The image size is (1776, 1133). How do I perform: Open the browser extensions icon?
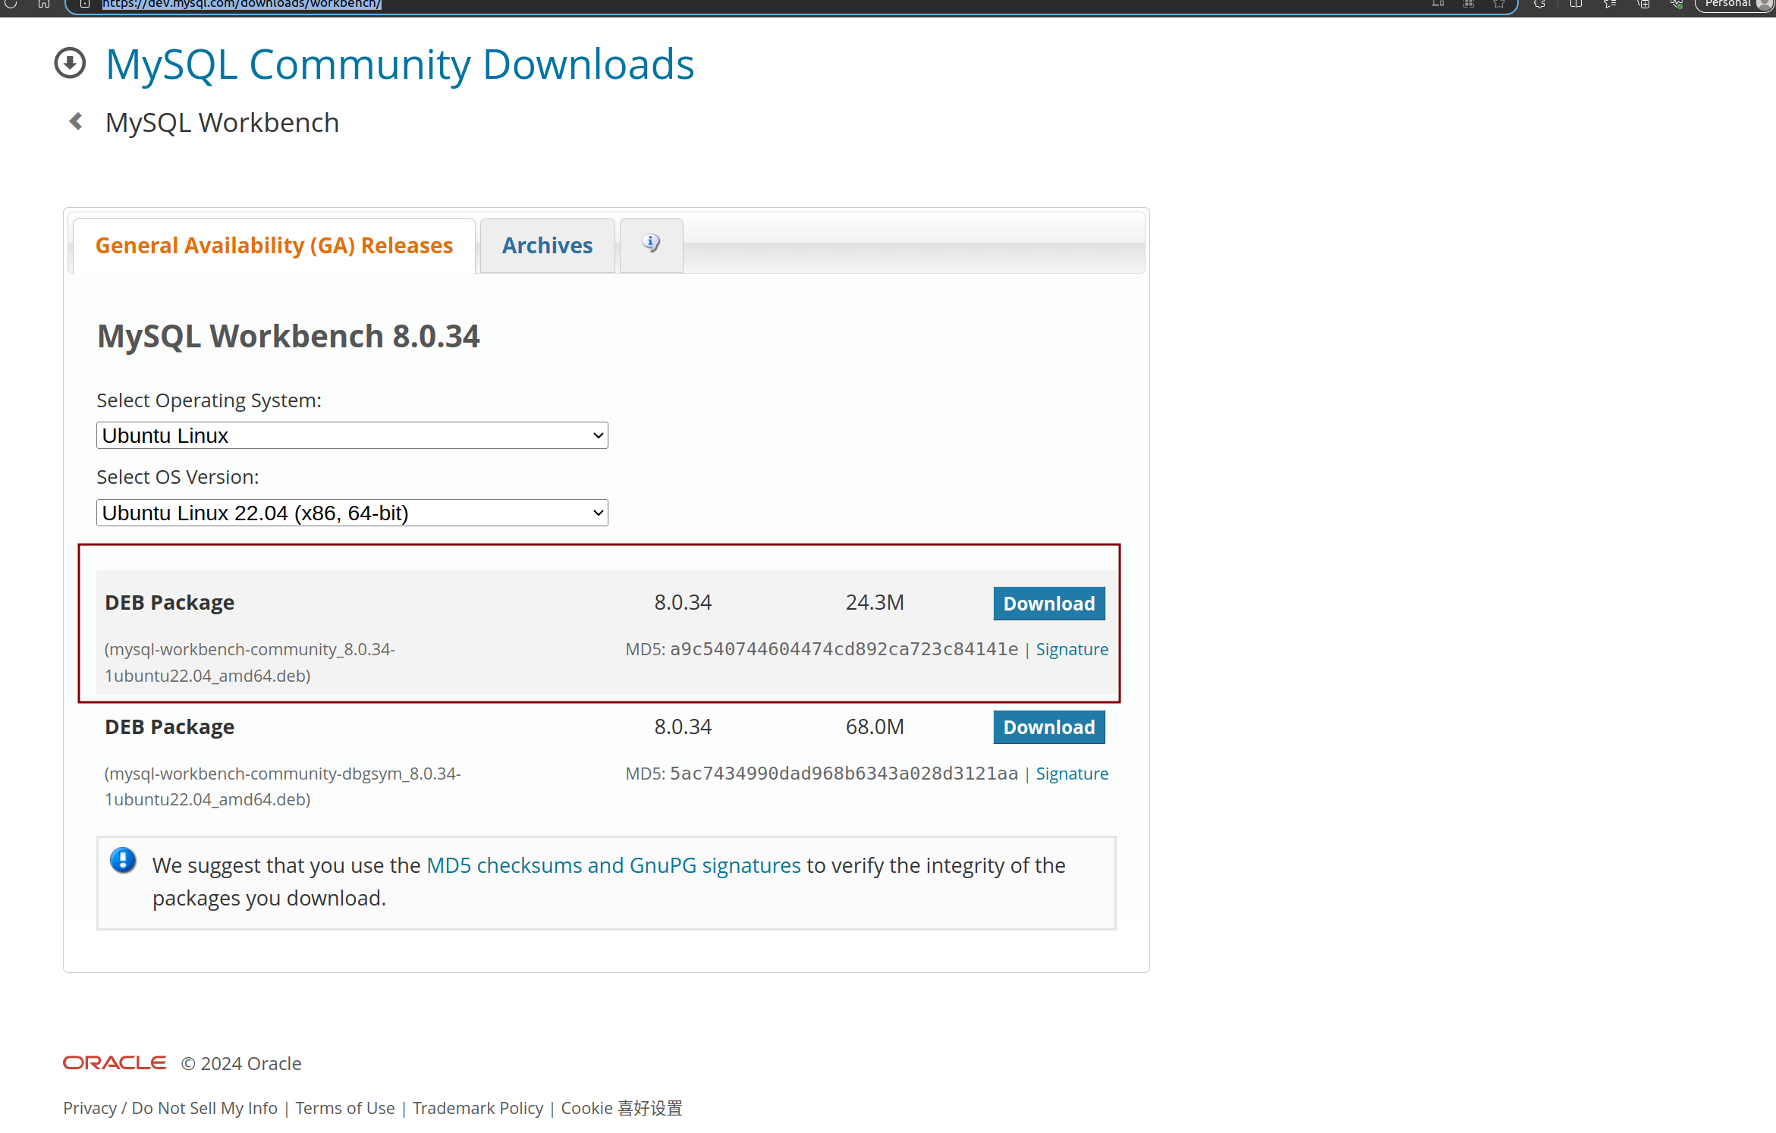1539,4
